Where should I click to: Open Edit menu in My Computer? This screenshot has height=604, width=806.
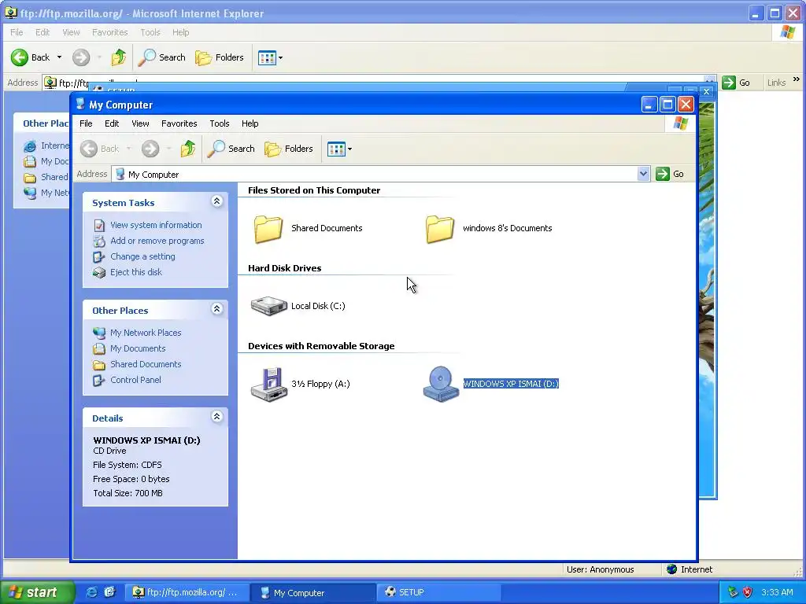(x=112, y=123)
